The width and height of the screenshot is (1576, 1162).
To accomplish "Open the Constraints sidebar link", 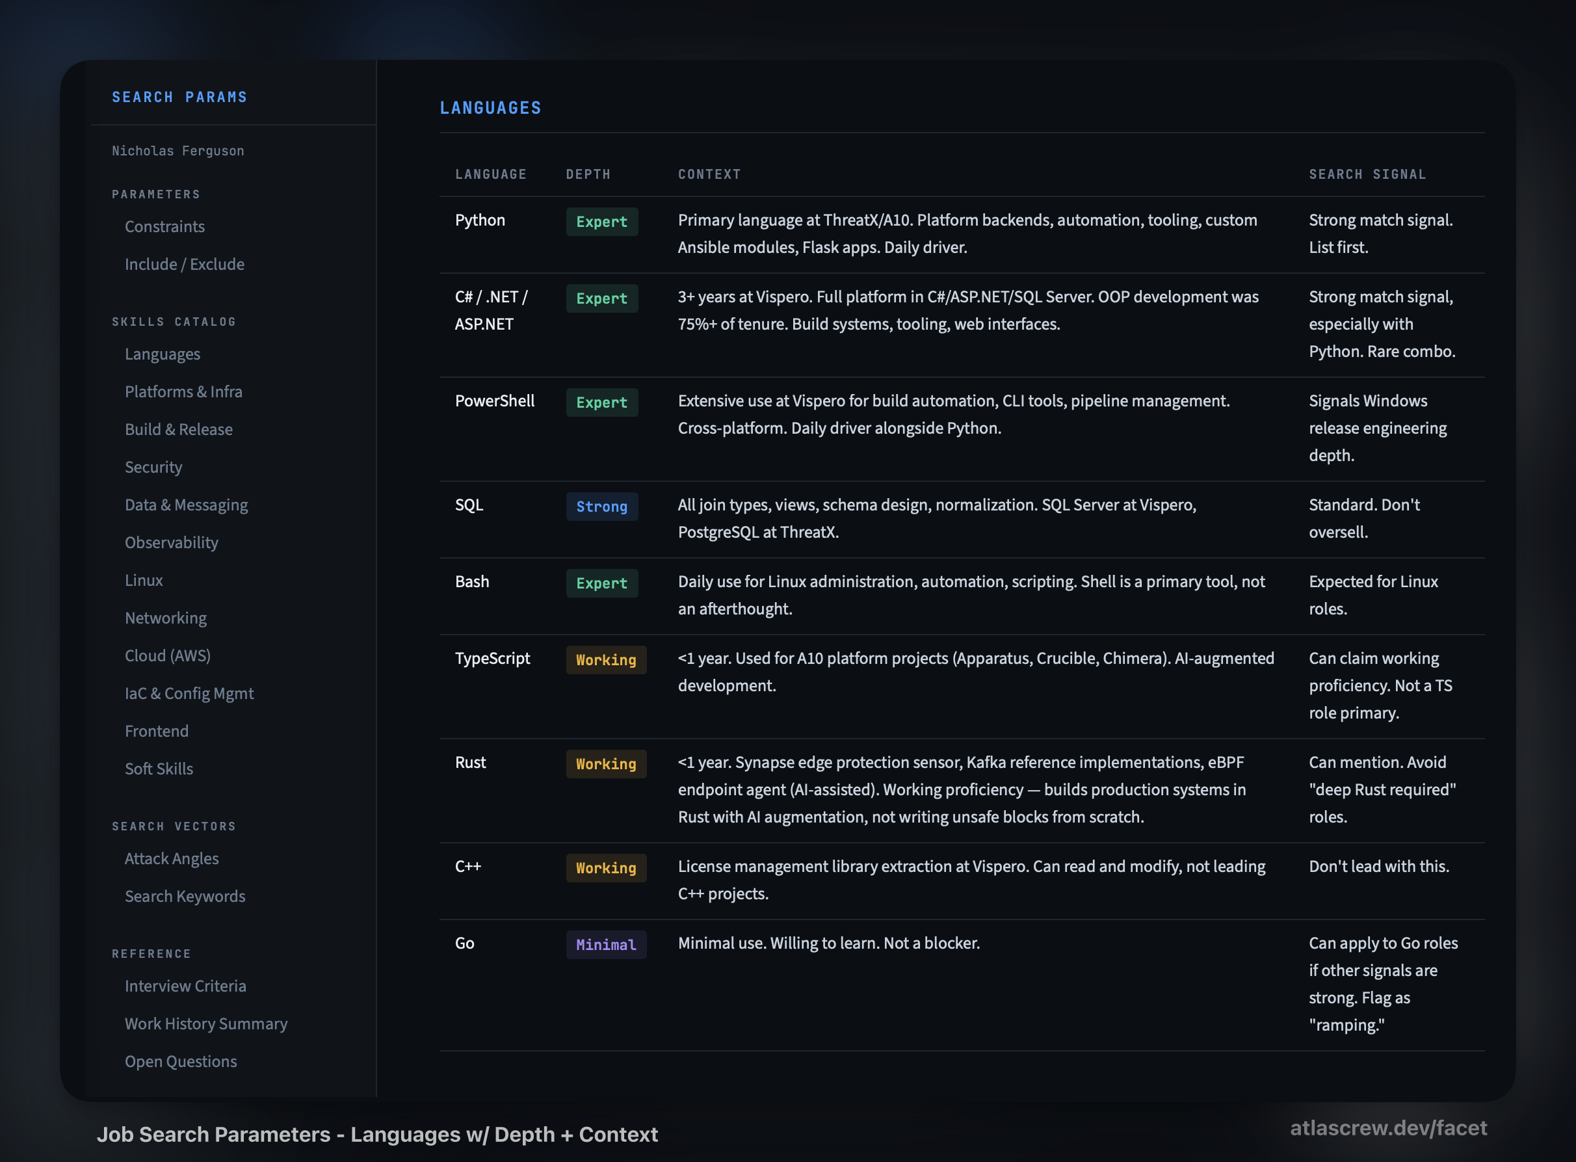I will click(x=164, y=226).
